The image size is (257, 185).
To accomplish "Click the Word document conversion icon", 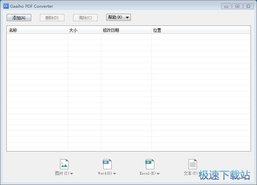I will click(x=107, y=164).
